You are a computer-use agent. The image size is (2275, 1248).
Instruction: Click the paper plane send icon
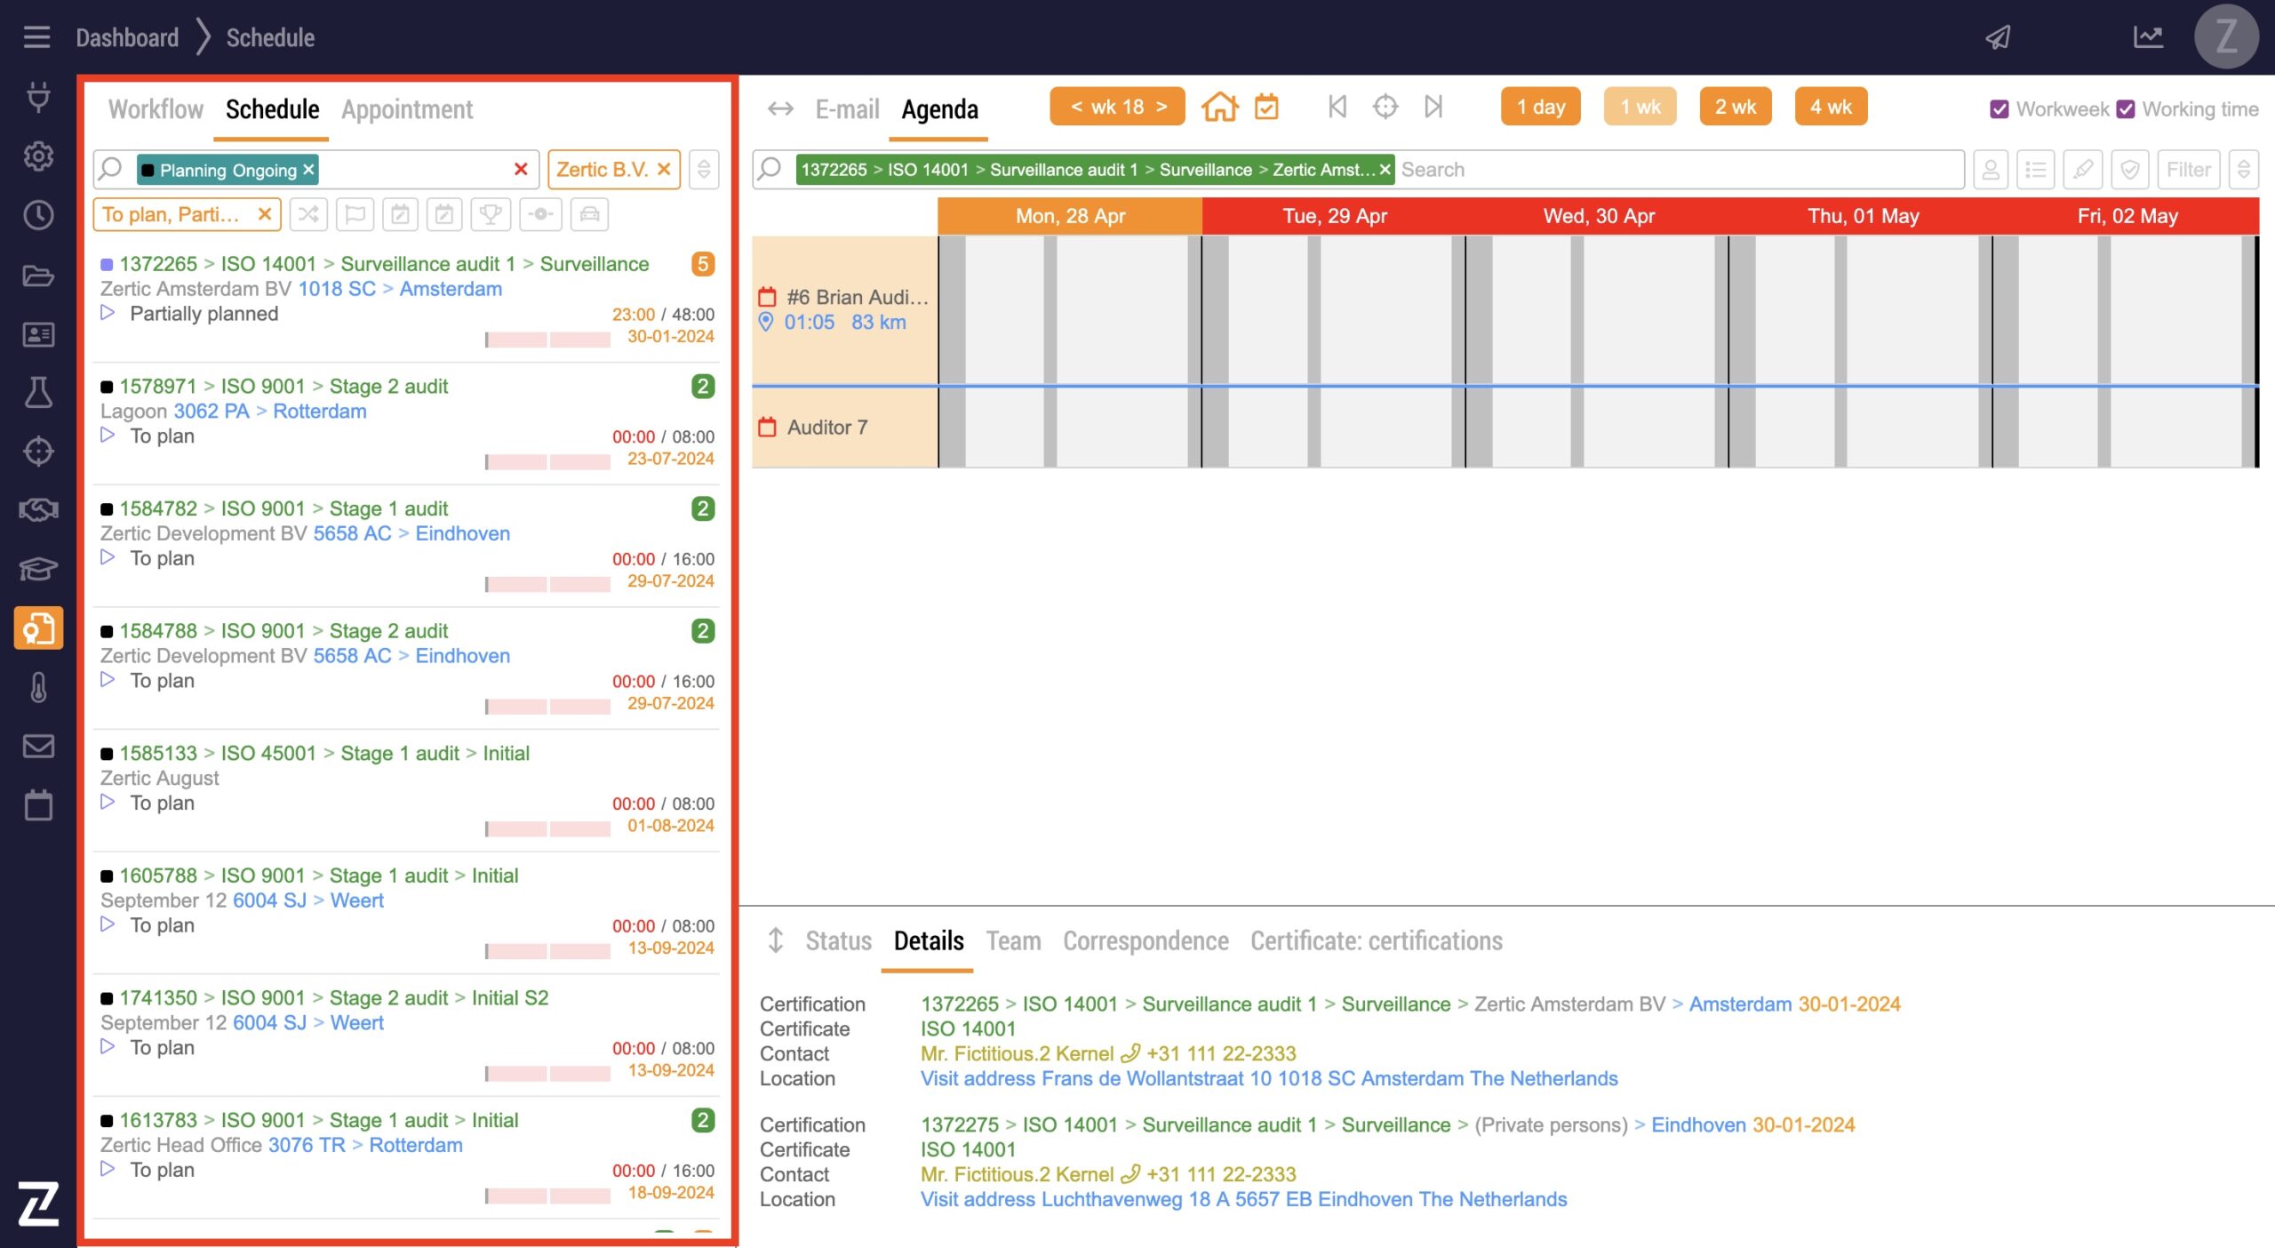click(1998, 37)
